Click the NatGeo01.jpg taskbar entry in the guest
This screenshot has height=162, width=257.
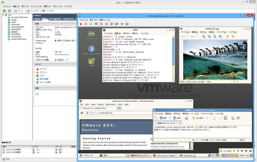point(192,156)
